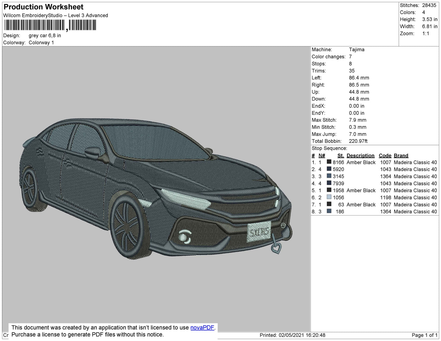This screenshot has height=341, width=441.
Task: Click the stop 1 Amber Black swatch
Action: pyautogui.click(x=329, y=162)
